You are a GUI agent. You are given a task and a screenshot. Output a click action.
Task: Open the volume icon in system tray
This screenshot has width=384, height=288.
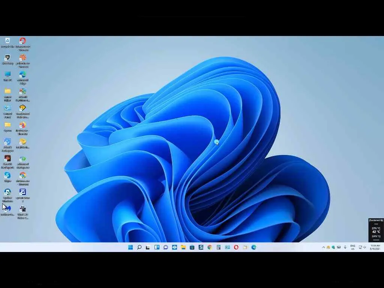tap(364, 247)
